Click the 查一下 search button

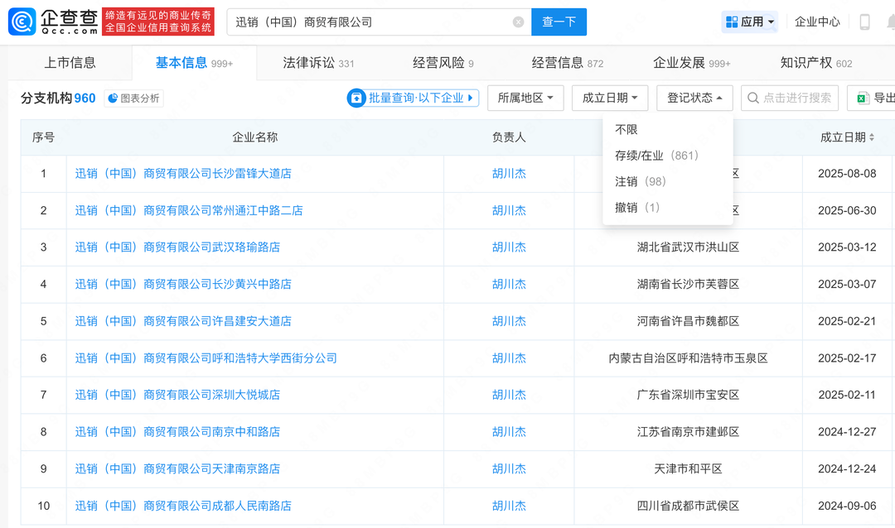[559, 22]
